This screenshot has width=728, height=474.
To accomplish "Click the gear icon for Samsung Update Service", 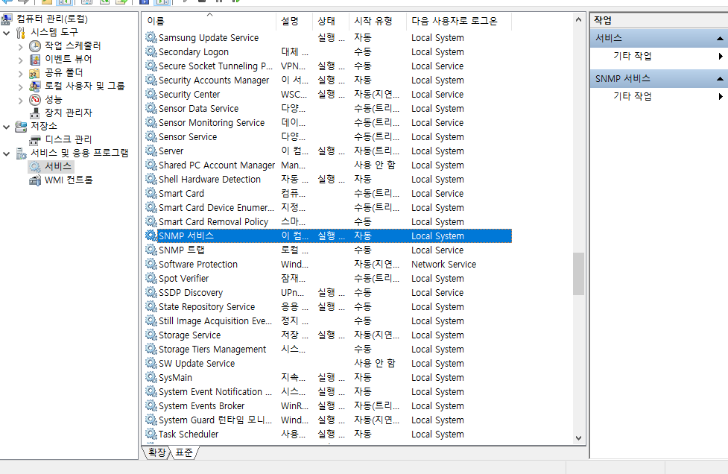I will click(x=151, y=37).
